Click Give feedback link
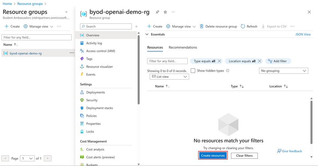Viewport: 318px width, 166px height. (x=289, y=151)
